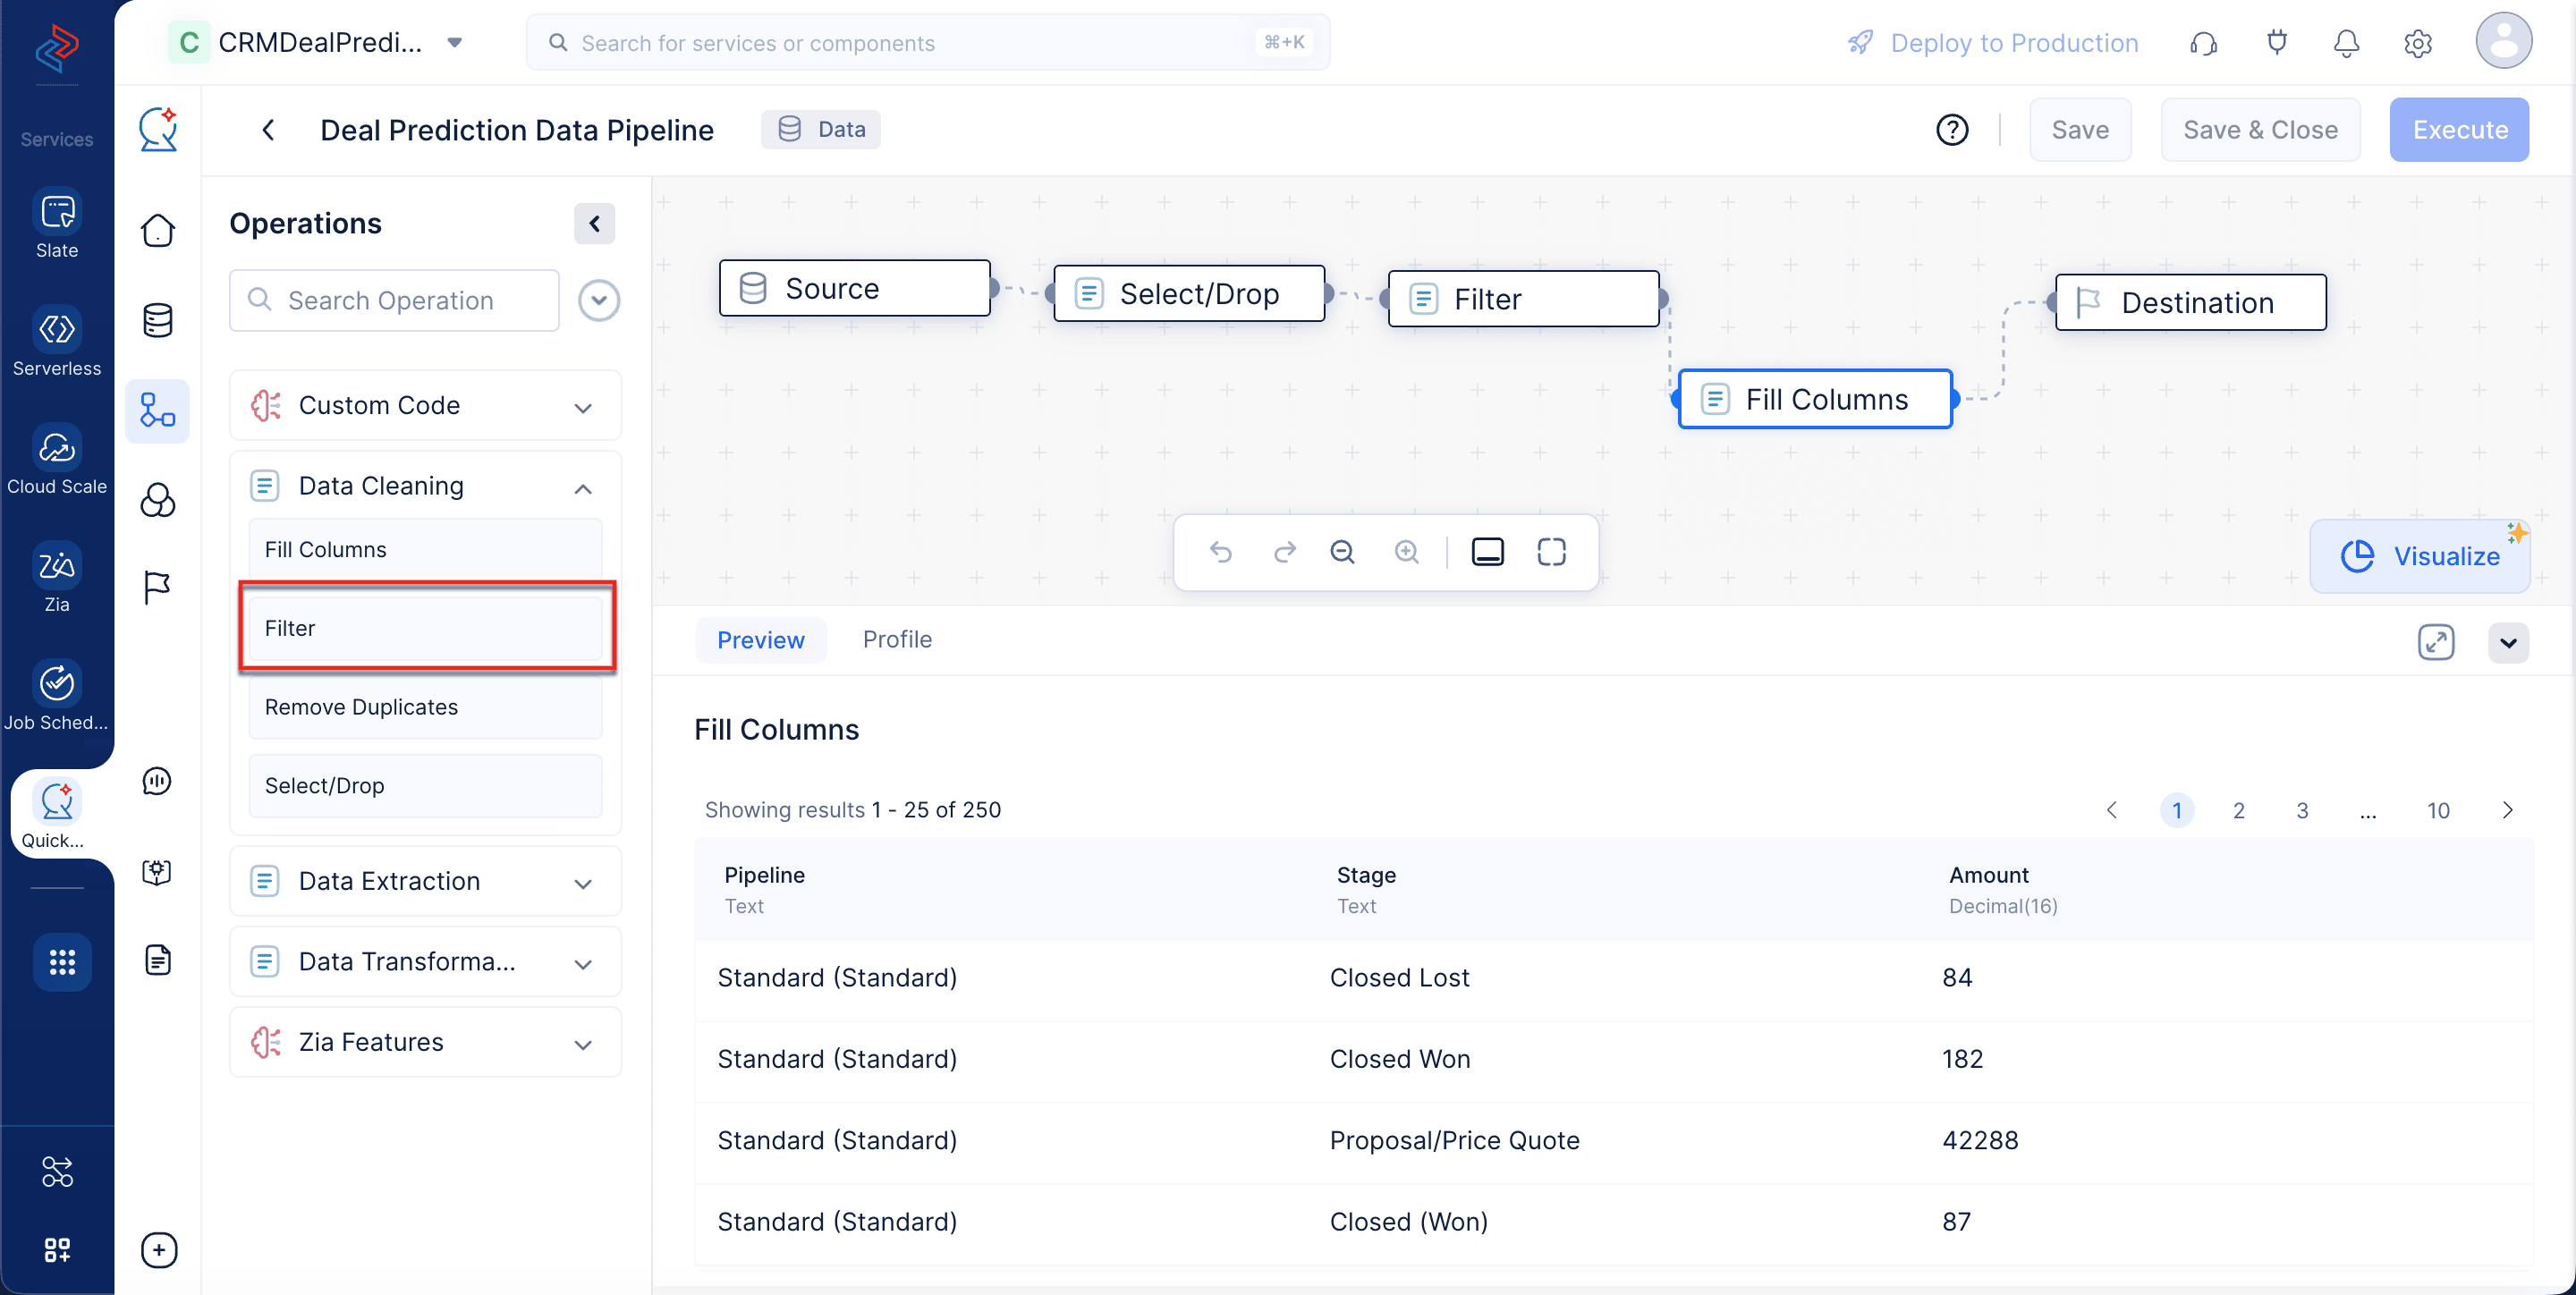This screenshot has width=2576, height=1295.
Task: Open all services grid icon
Action: coord(62,962)
